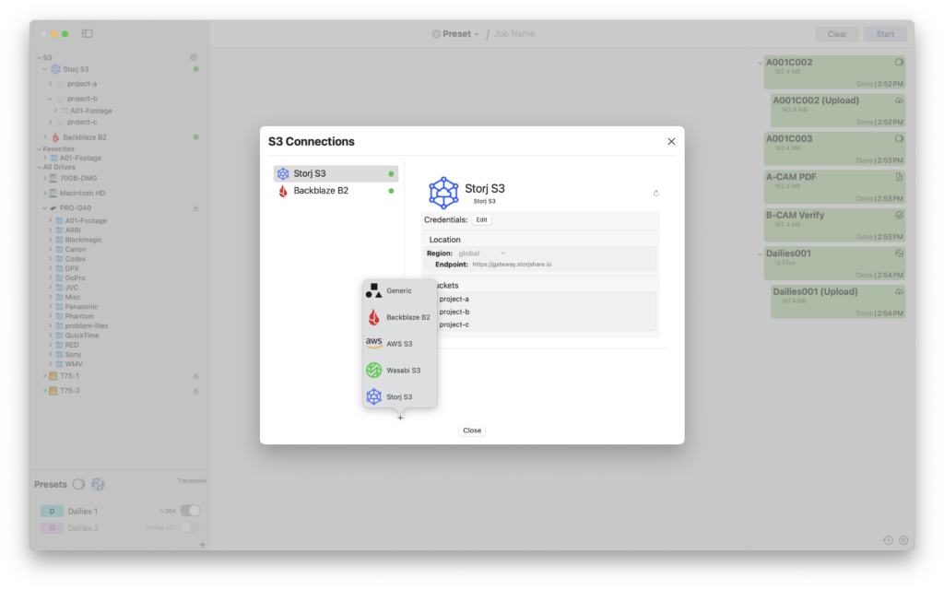Click the plus icon to add a connection
This screenshot has width=944, height=590.
tap(400, 418)
